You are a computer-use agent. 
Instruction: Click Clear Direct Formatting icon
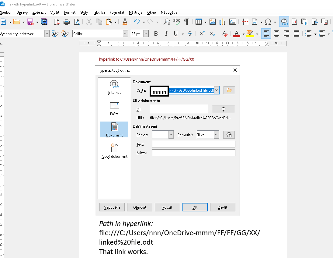coord(224,34)
